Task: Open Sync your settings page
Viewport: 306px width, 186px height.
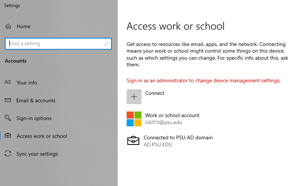Action: point(37,154)
